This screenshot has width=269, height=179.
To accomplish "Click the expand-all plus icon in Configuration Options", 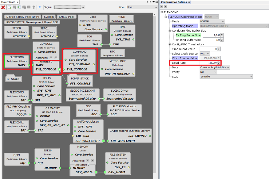I will tap(166, 7).
